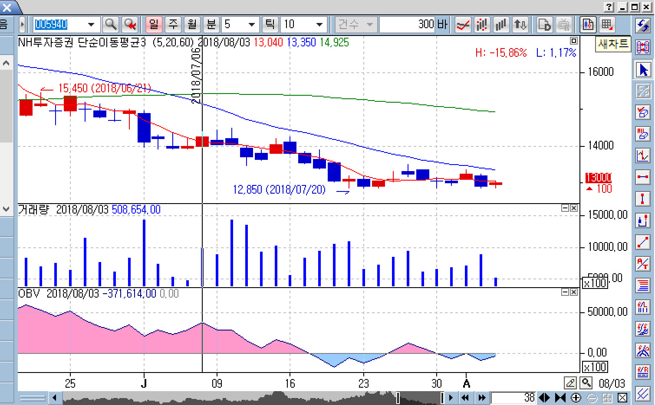Click the 새차트 new chart button
This screenshot has width=655, height=405.
pos(613,44)
